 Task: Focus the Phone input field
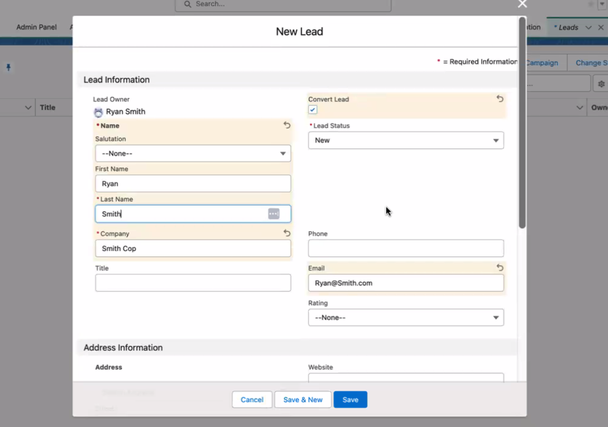tap(405, 248)
